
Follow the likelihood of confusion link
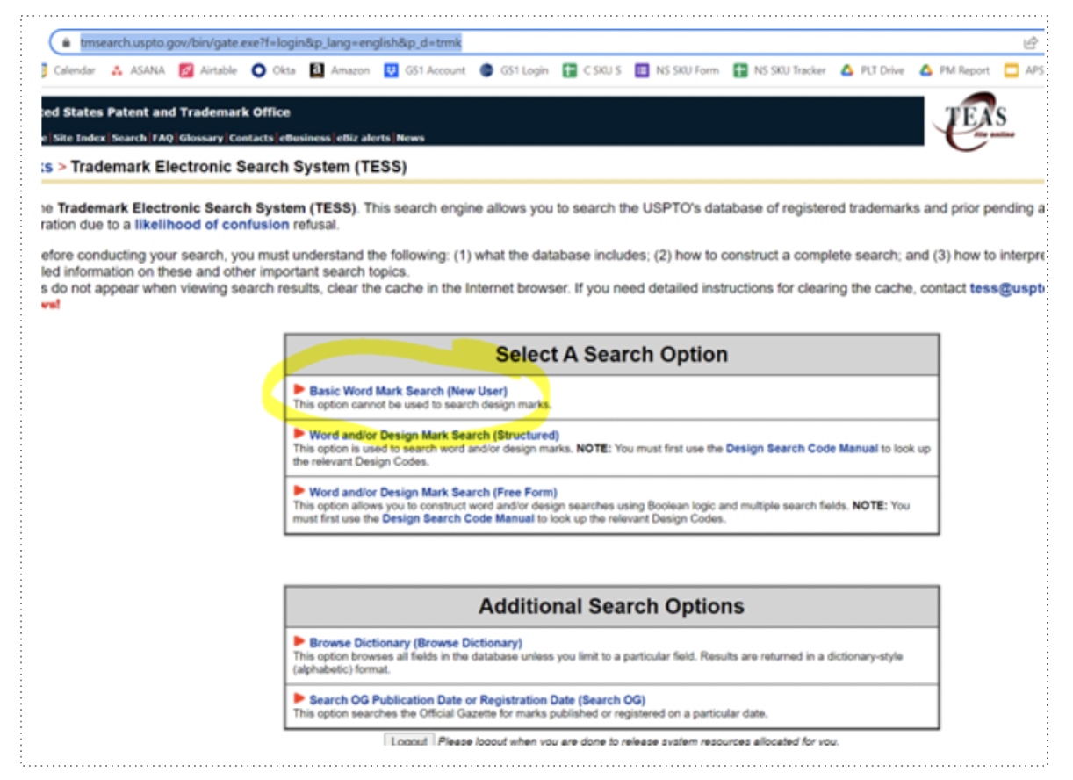pos(212,225)
